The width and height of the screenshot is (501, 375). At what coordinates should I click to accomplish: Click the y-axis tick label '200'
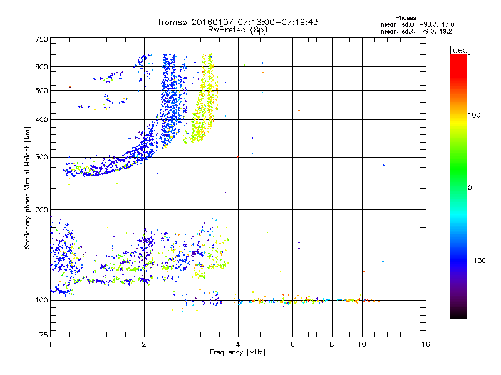(42, 210)
